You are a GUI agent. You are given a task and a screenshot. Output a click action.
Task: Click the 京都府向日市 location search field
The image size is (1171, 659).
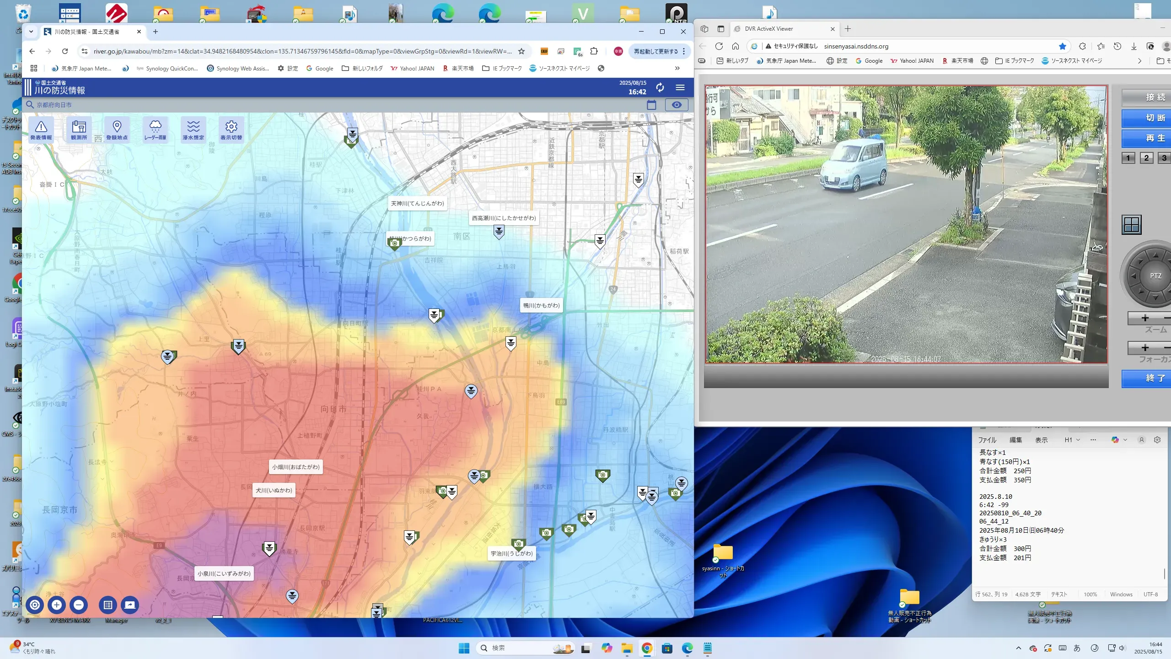pos(54,105)
